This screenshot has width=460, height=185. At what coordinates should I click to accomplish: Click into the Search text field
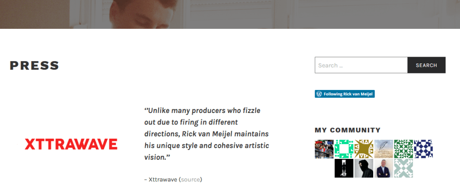tap(361, 65)
